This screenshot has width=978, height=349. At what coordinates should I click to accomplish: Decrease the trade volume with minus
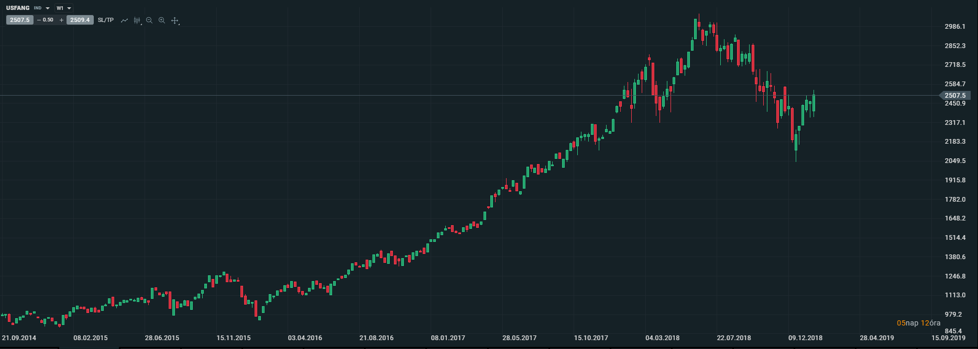click(39, 20)
